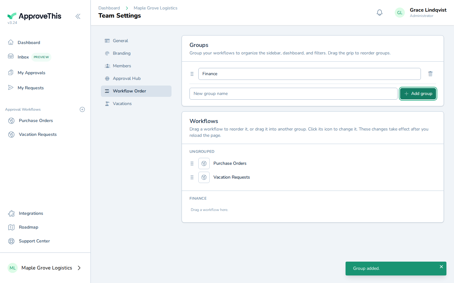Open sidebar Purchase Orders workflow
The width and height of the screenshot is (454, 283).
coord(36,121)
